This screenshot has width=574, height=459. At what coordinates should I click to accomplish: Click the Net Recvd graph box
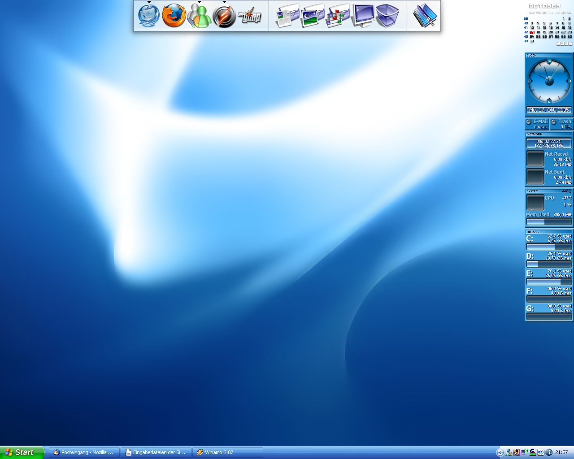[535, 159]
